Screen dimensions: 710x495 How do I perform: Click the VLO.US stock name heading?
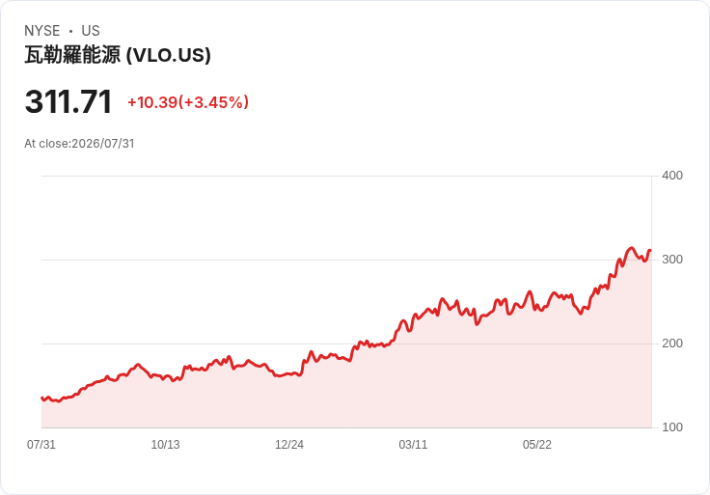click(x=118, y=55)
